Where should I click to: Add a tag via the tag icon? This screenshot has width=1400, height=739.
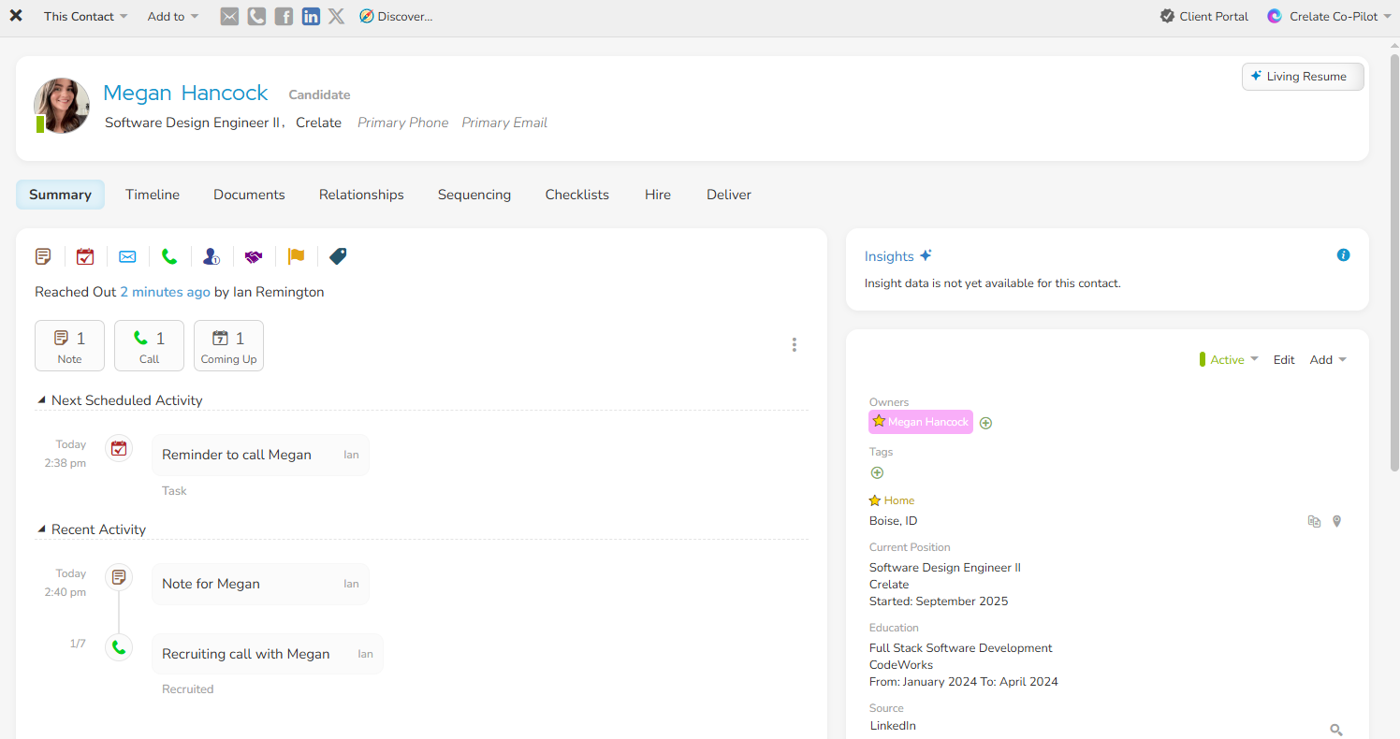(338, 255)
